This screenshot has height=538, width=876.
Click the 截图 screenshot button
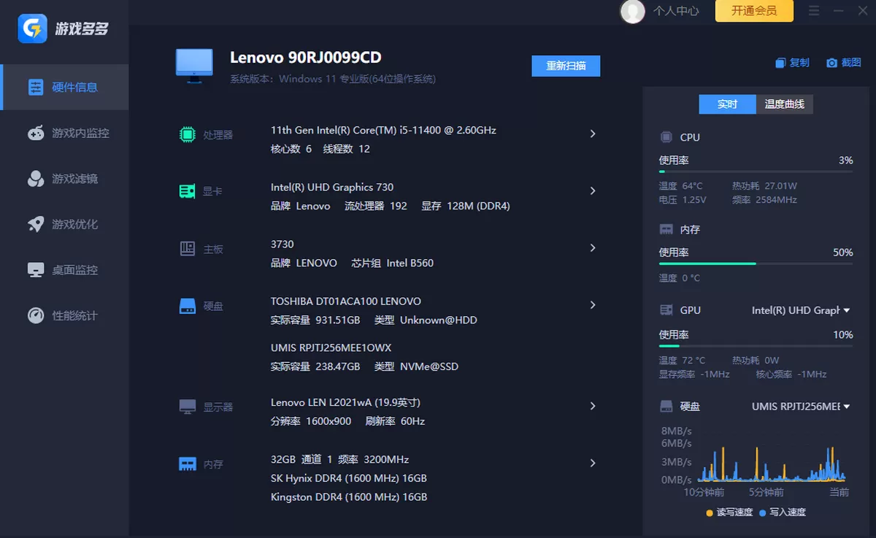click(x=844, y=64)
